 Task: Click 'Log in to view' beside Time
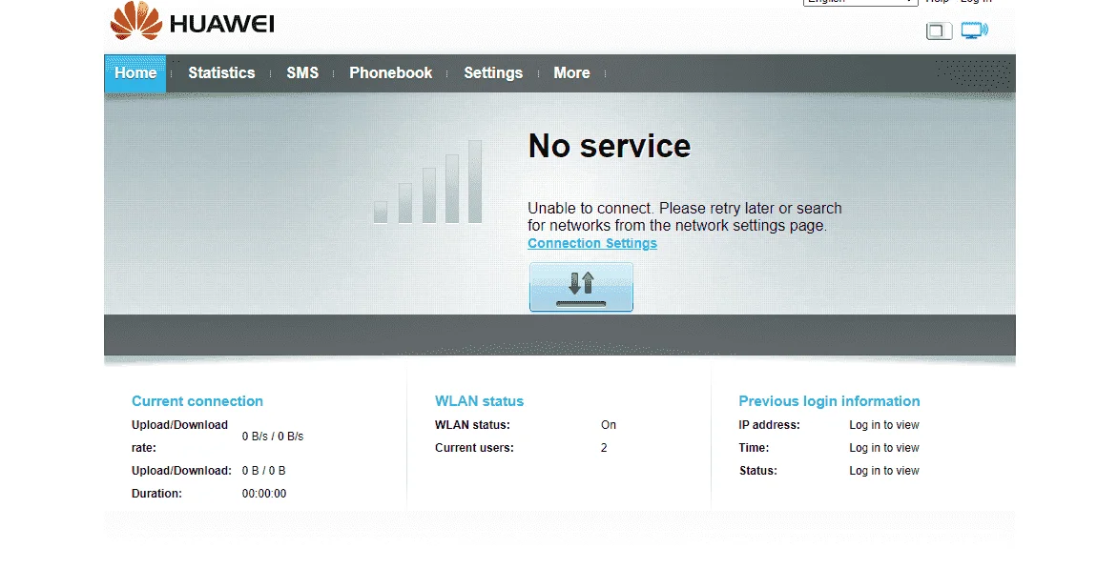pyautogui.click(x=884, y=447)
